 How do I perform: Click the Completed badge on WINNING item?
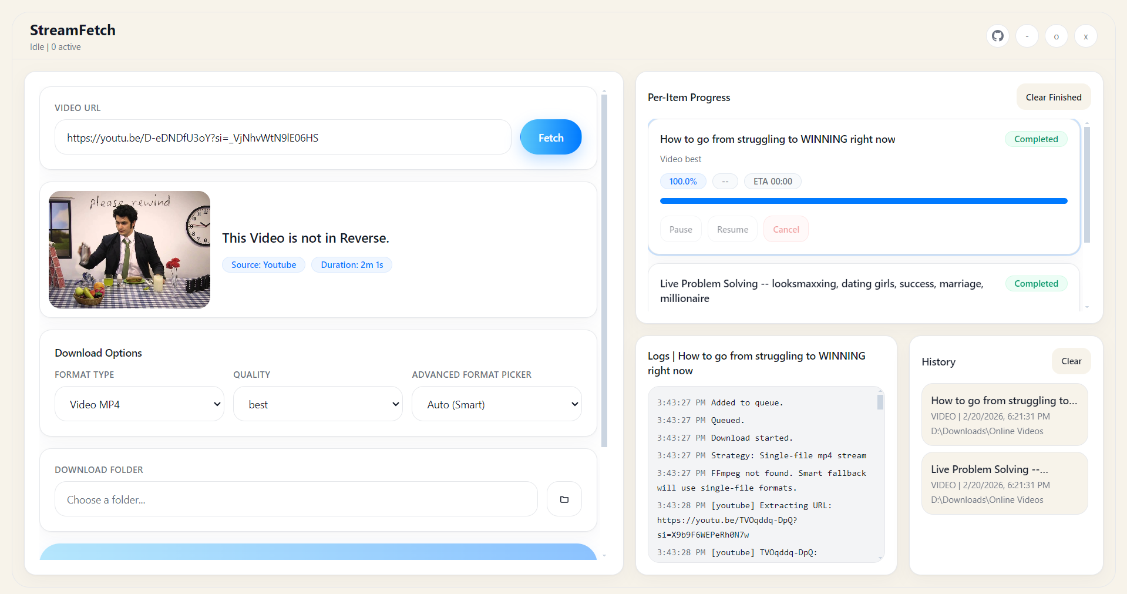pyautogui.click(x=1035, y=139)
